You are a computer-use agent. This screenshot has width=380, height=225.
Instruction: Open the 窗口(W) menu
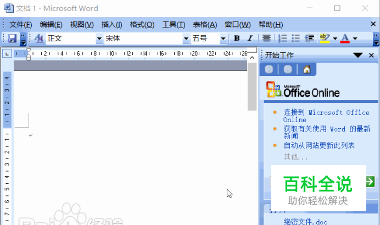coord(237,25)
